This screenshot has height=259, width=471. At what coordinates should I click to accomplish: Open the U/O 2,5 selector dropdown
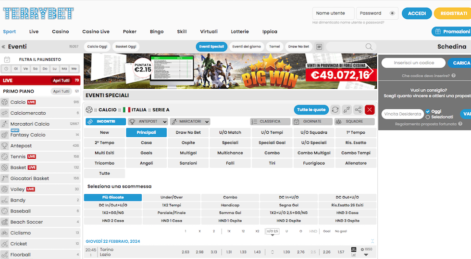point(273,232)
